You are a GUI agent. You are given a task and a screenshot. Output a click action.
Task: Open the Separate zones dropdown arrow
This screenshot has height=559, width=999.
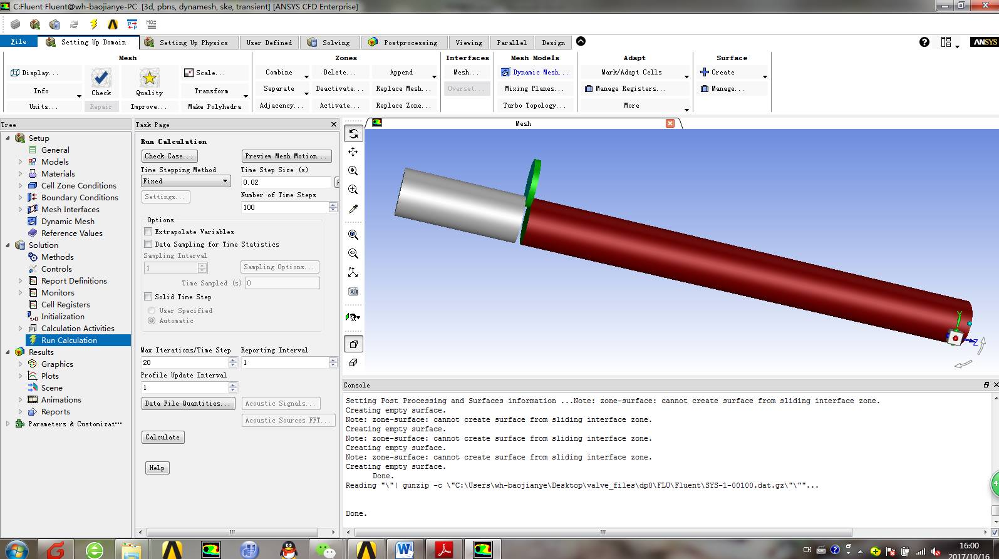[x=306, y=93]
